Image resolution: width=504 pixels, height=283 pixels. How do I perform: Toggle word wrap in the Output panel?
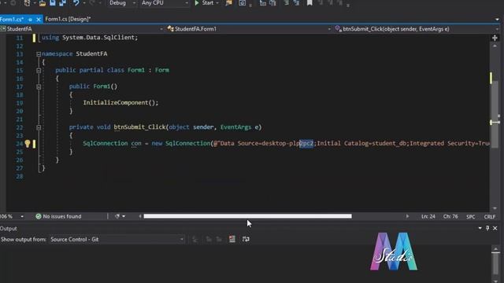[246, 239]
